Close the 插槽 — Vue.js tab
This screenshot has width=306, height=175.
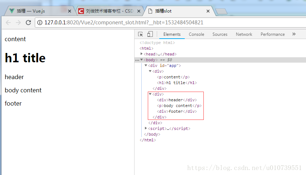pyautogui.click(x=70, y=11)
